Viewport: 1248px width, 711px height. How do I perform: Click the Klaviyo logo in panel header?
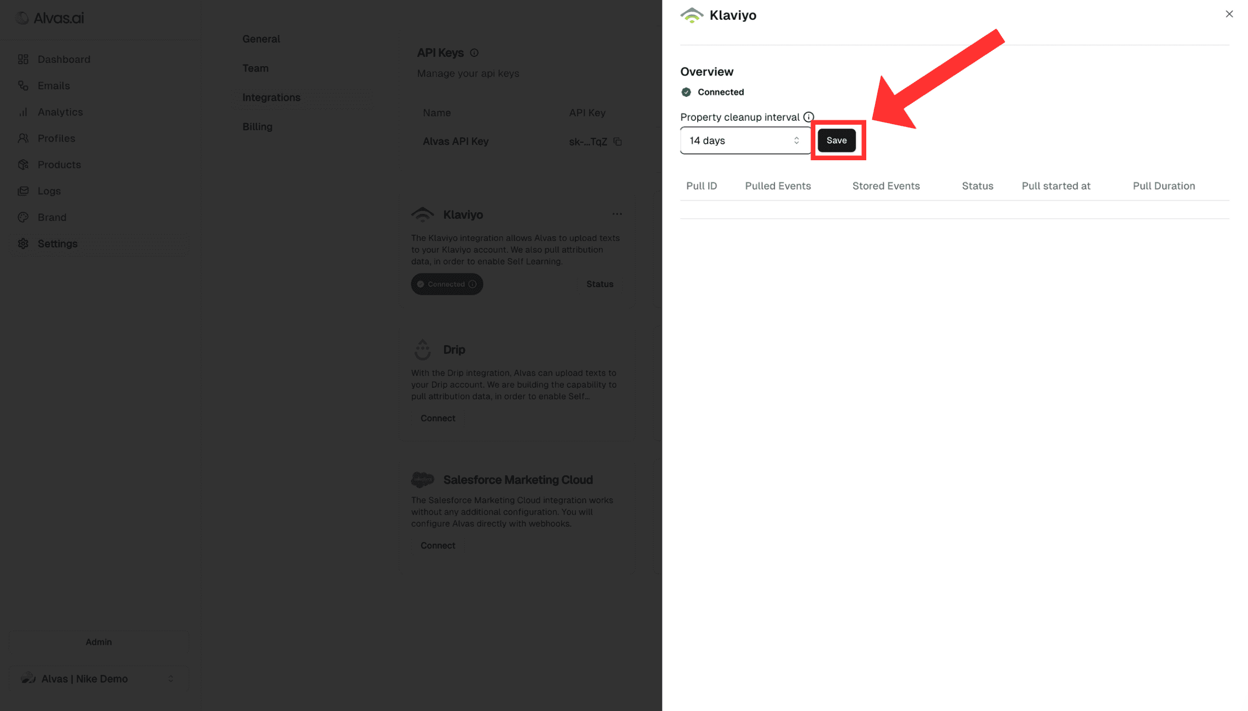pyautogui.click(x=692, y=15)
